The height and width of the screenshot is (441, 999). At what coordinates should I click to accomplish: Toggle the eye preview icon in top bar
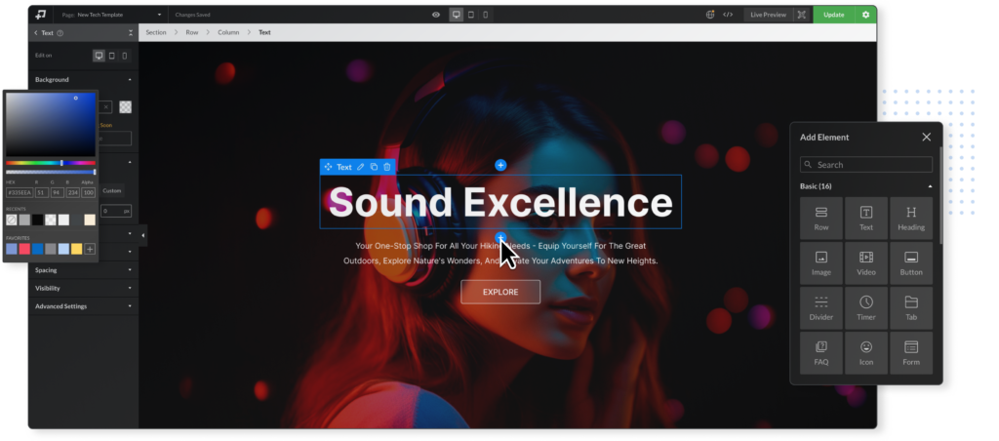click(436, 15)
